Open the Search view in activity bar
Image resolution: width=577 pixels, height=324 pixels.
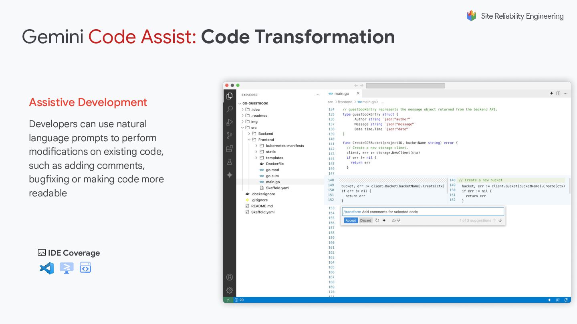[230, 109]
